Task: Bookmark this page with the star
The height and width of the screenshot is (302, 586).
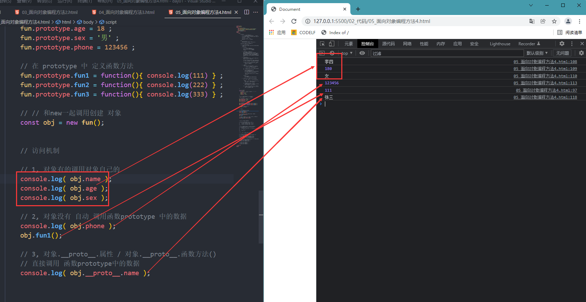Action: [554, 21]
